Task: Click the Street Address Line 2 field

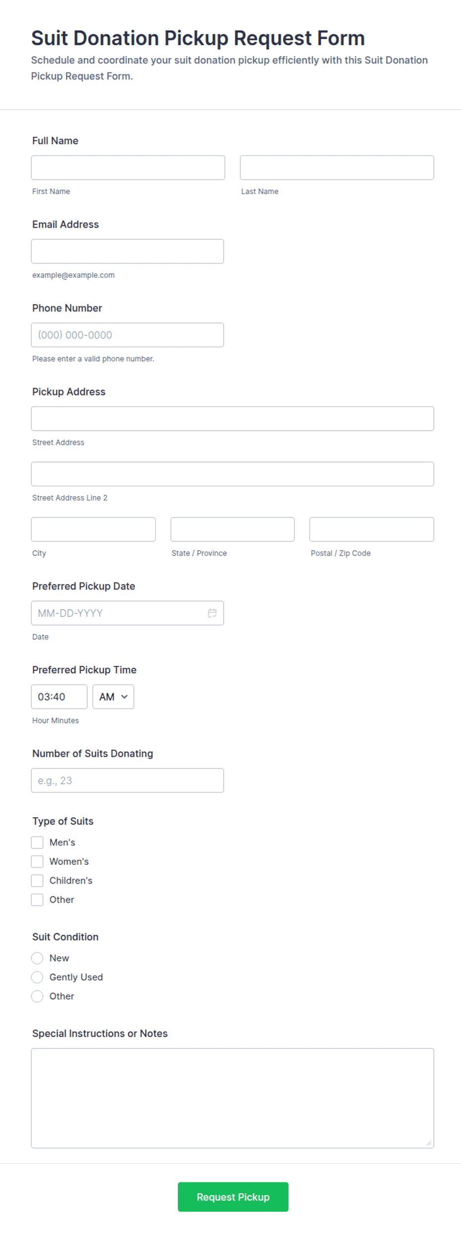Action: tap(232, 474)
